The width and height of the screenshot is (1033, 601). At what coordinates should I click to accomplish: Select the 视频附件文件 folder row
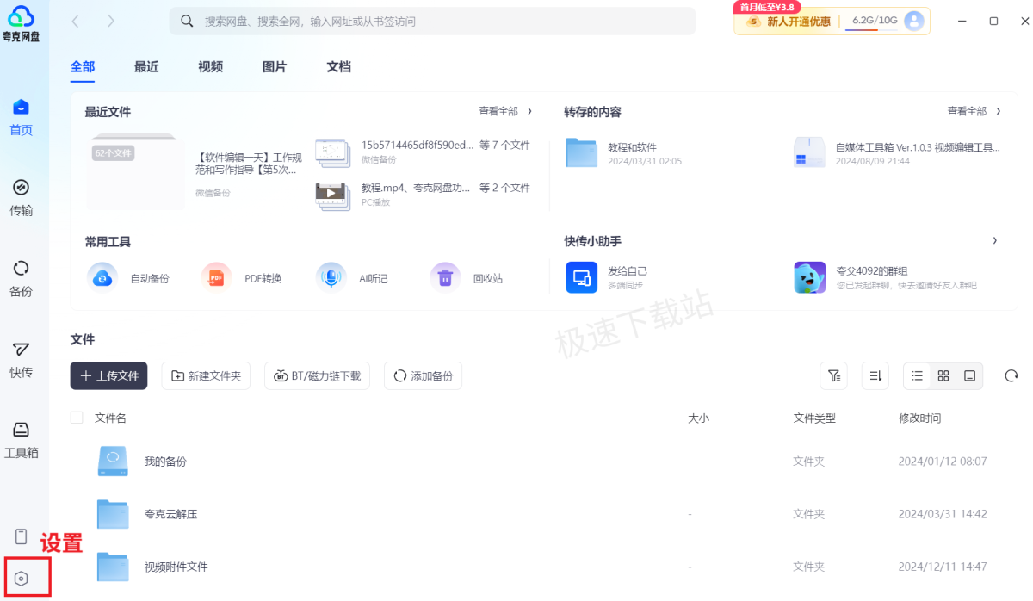543,567
